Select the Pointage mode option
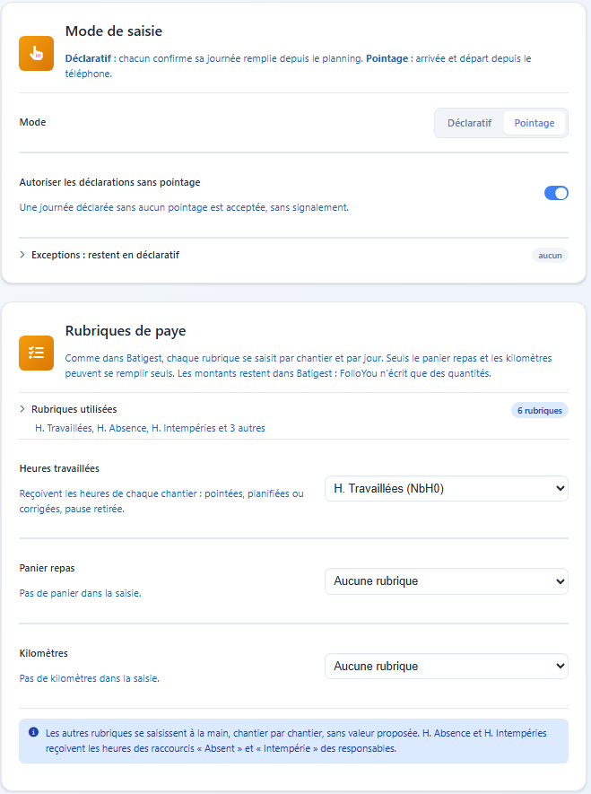591x794 pixels. [x=535, y=123]
